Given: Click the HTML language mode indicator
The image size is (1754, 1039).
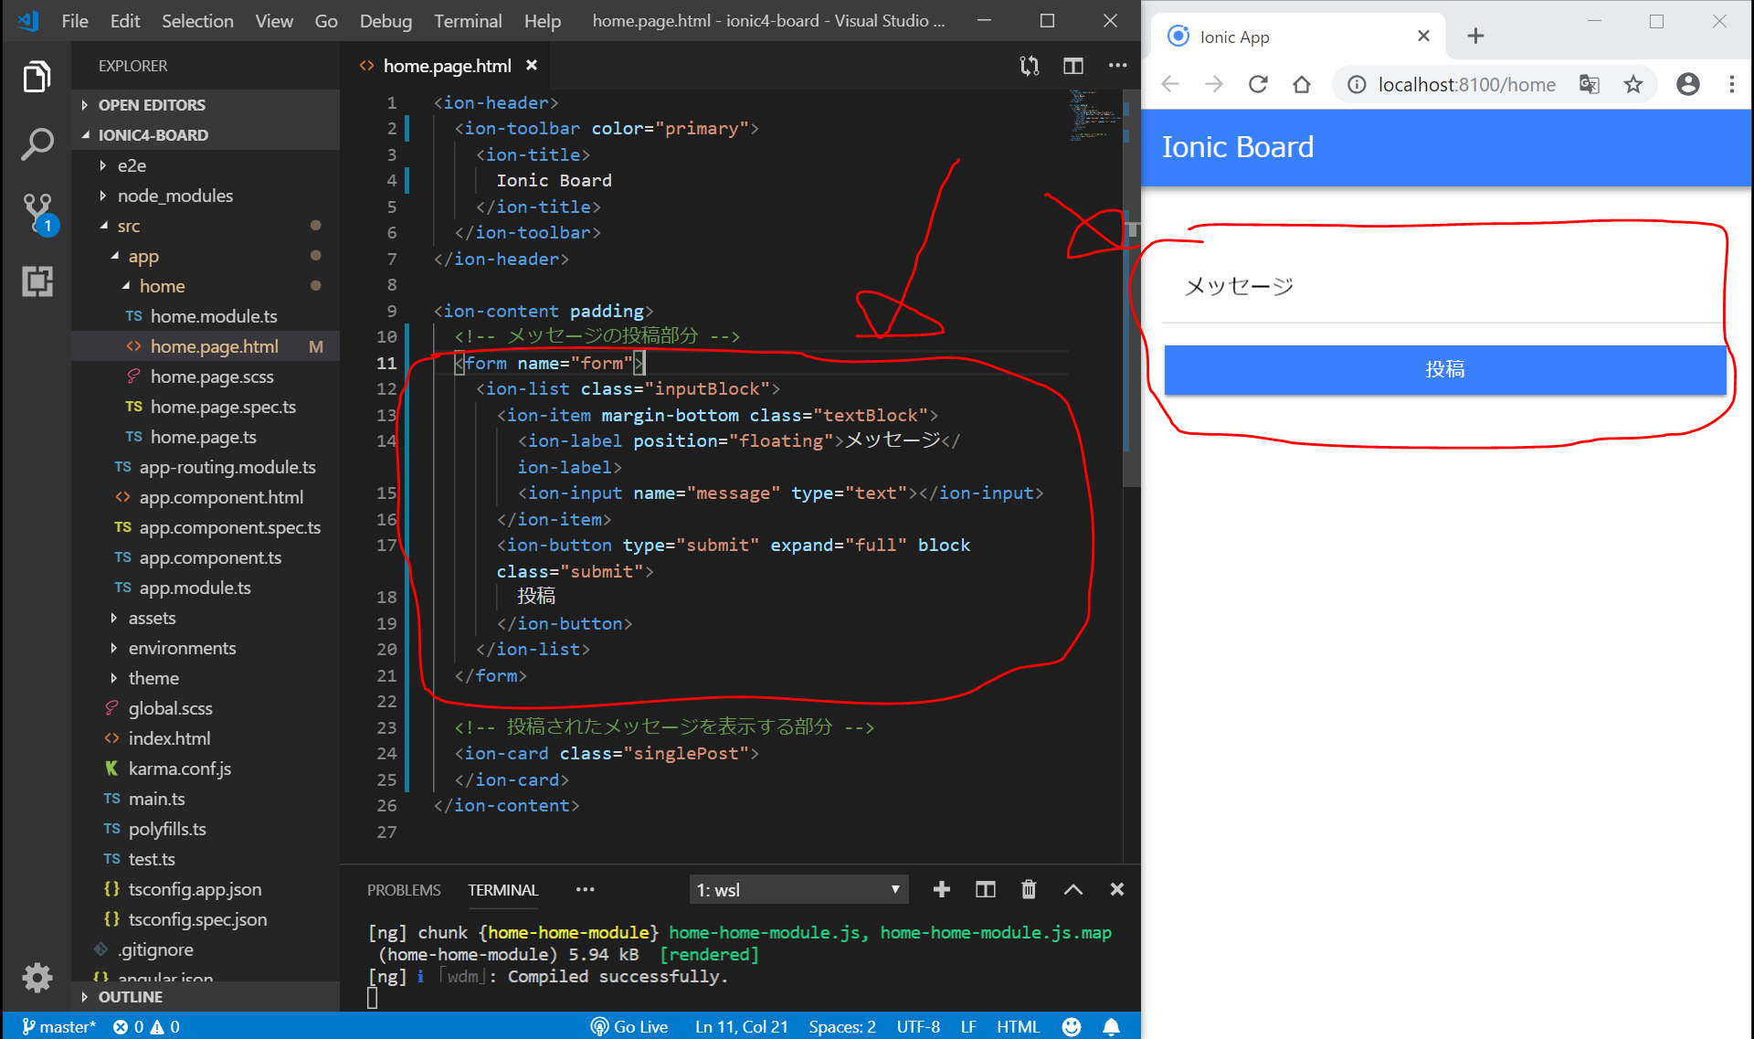Looking at the screenshot, I should tap(1017, 1026).
